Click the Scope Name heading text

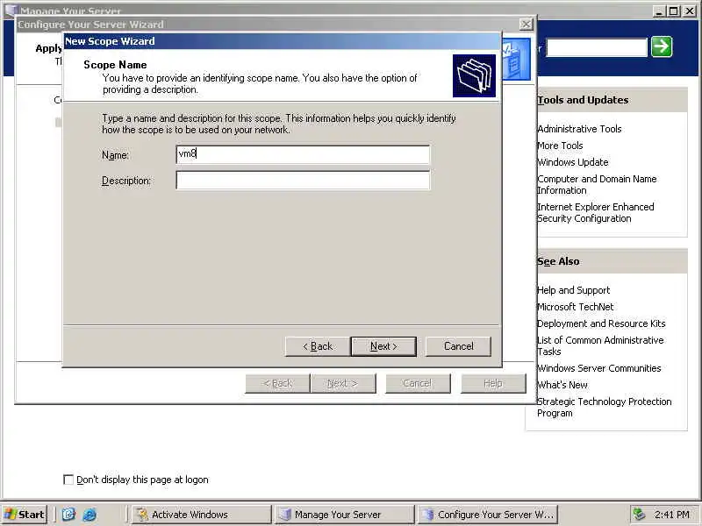point(115,64)
